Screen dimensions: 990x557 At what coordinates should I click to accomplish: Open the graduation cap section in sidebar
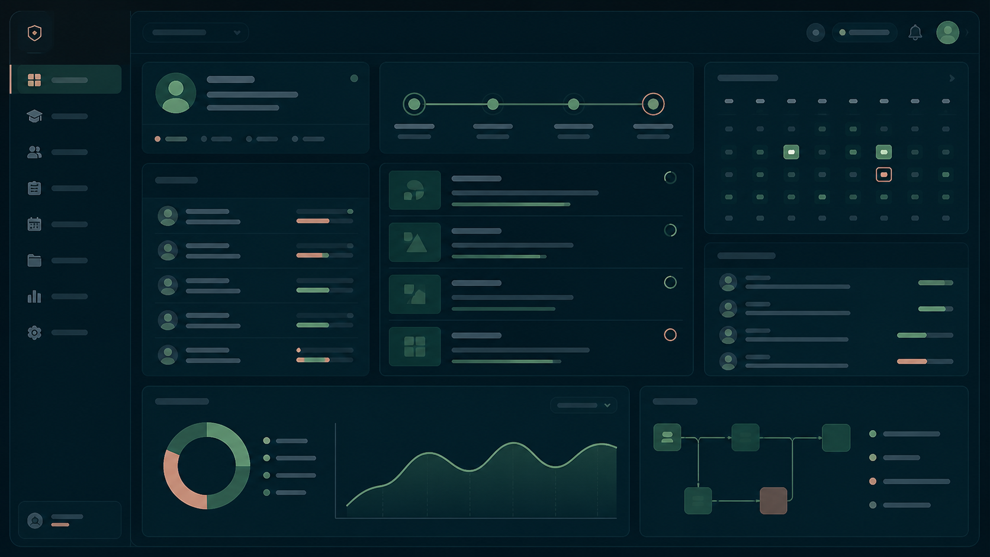[x=34, y=116]
